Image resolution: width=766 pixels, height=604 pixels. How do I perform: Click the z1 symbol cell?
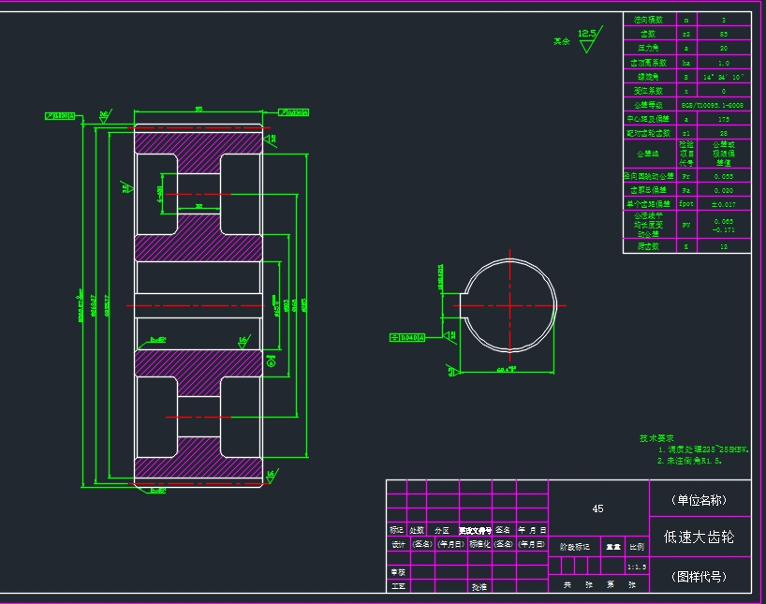(x=686, y=133)
